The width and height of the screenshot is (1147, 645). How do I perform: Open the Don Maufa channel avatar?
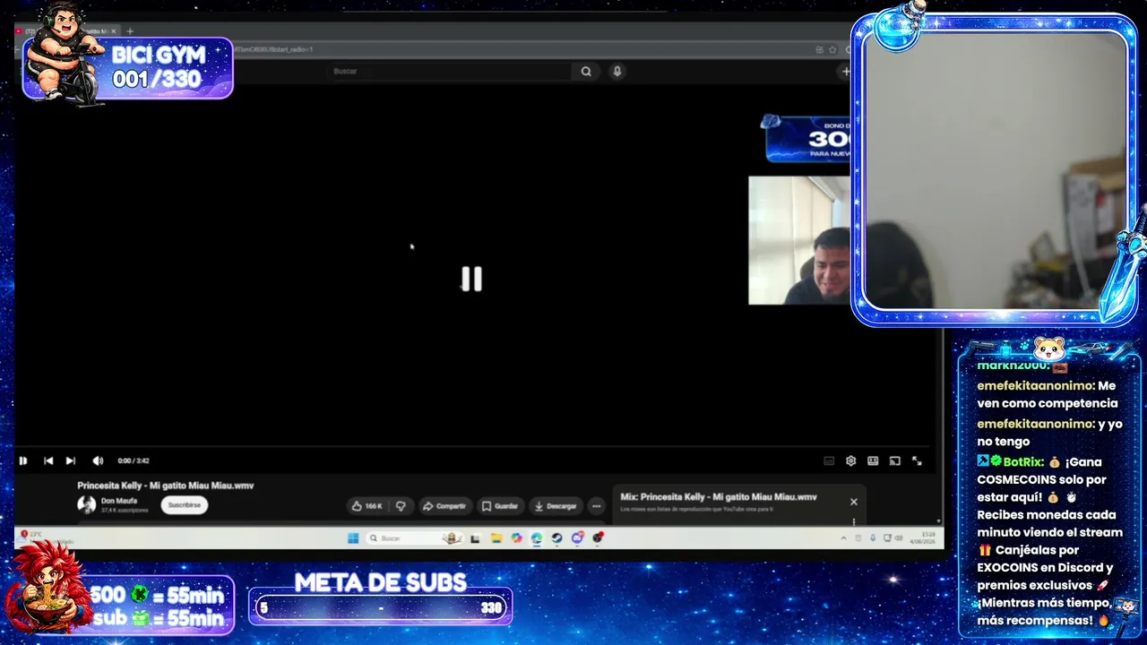(87, 505)
